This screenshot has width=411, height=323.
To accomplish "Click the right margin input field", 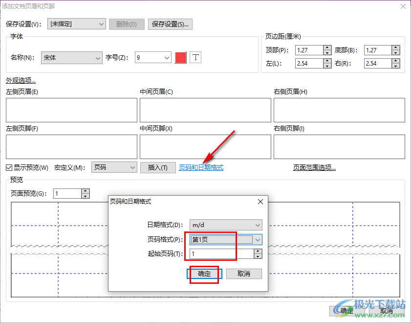I will coord(378,64).
